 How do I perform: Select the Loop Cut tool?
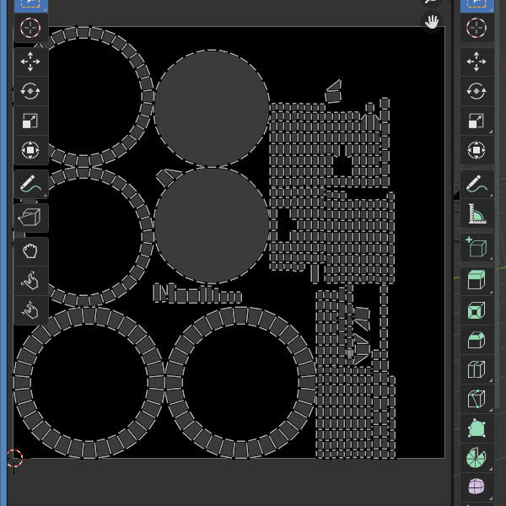[x=476, y=369]
